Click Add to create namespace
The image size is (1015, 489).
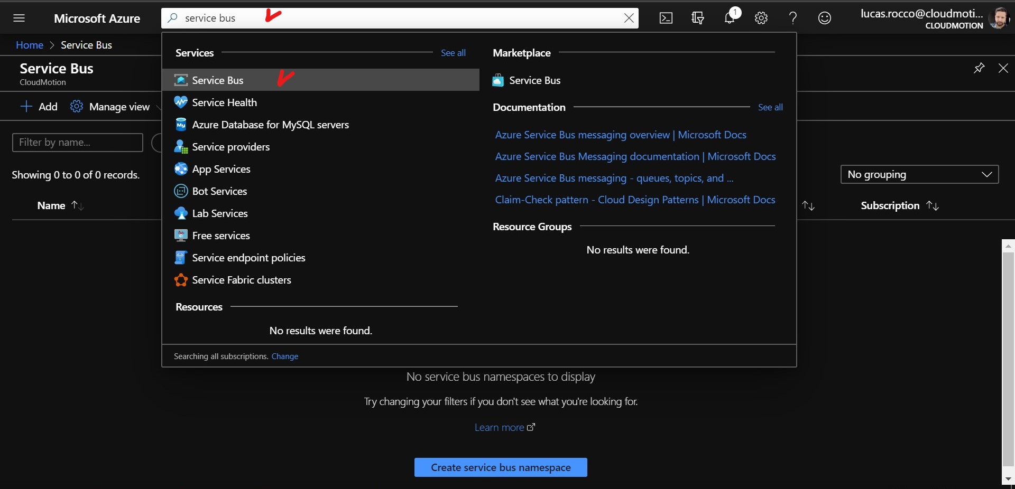pos(39,107)
